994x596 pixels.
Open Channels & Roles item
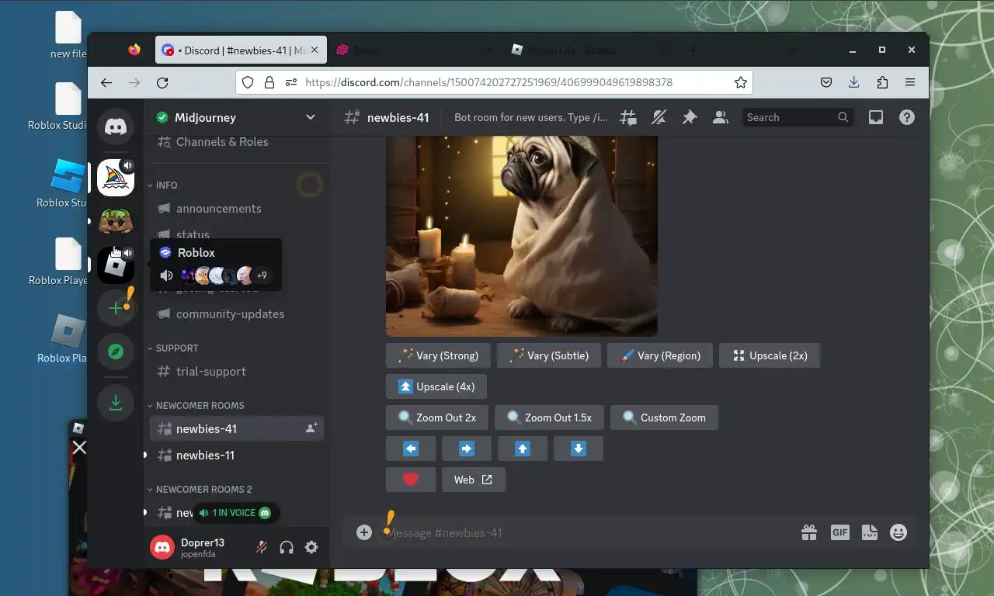click(x=237, y=142)
